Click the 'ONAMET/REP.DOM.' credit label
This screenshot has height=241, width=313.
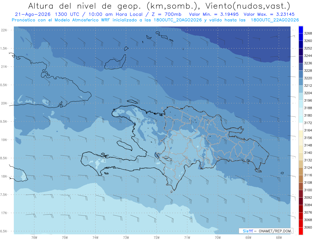pyautogui.click(x=275, y=231)
